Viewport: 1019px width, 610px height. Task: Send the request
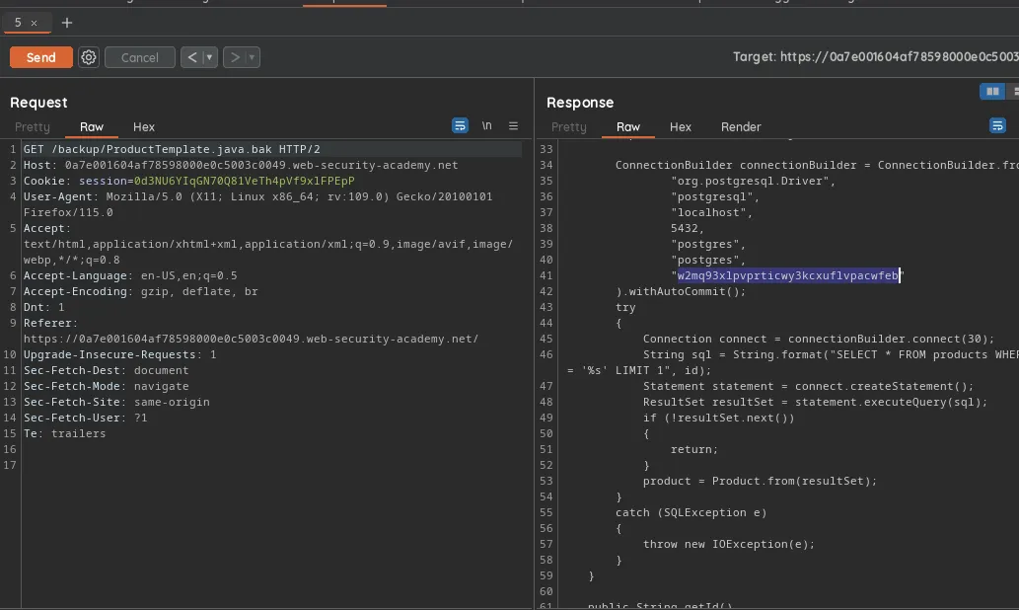pos(41,57)
